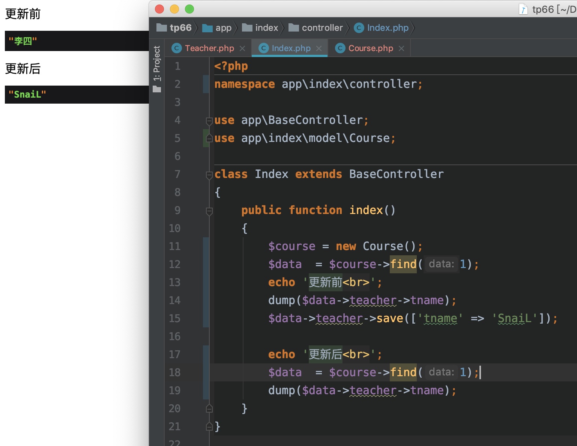Close the Course.php tab

tap(401, 48)
